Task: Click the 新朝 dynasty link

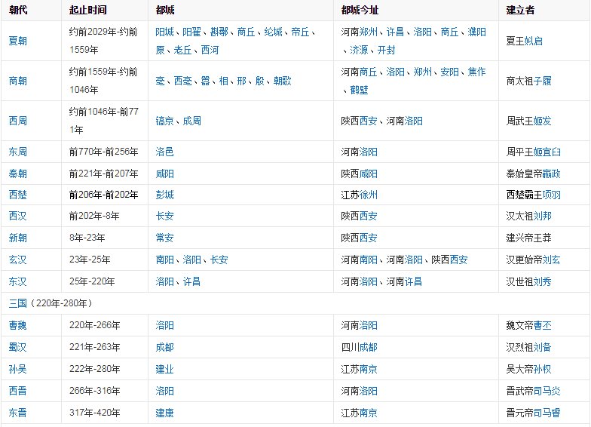Action: (18, 238)
